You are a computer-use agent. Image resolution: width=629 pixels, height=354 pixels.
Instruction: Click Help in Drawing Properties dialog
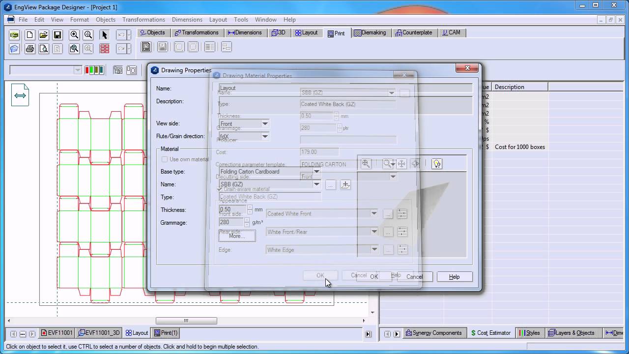point(454,277)
